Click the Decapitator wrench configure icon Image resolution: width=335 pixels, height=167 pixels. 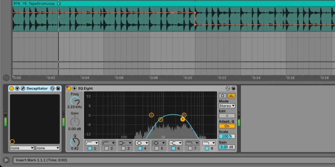[23, 88]
